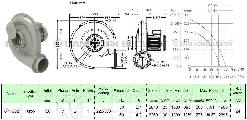Click the Max. Pressure column header

pos(212,90)
